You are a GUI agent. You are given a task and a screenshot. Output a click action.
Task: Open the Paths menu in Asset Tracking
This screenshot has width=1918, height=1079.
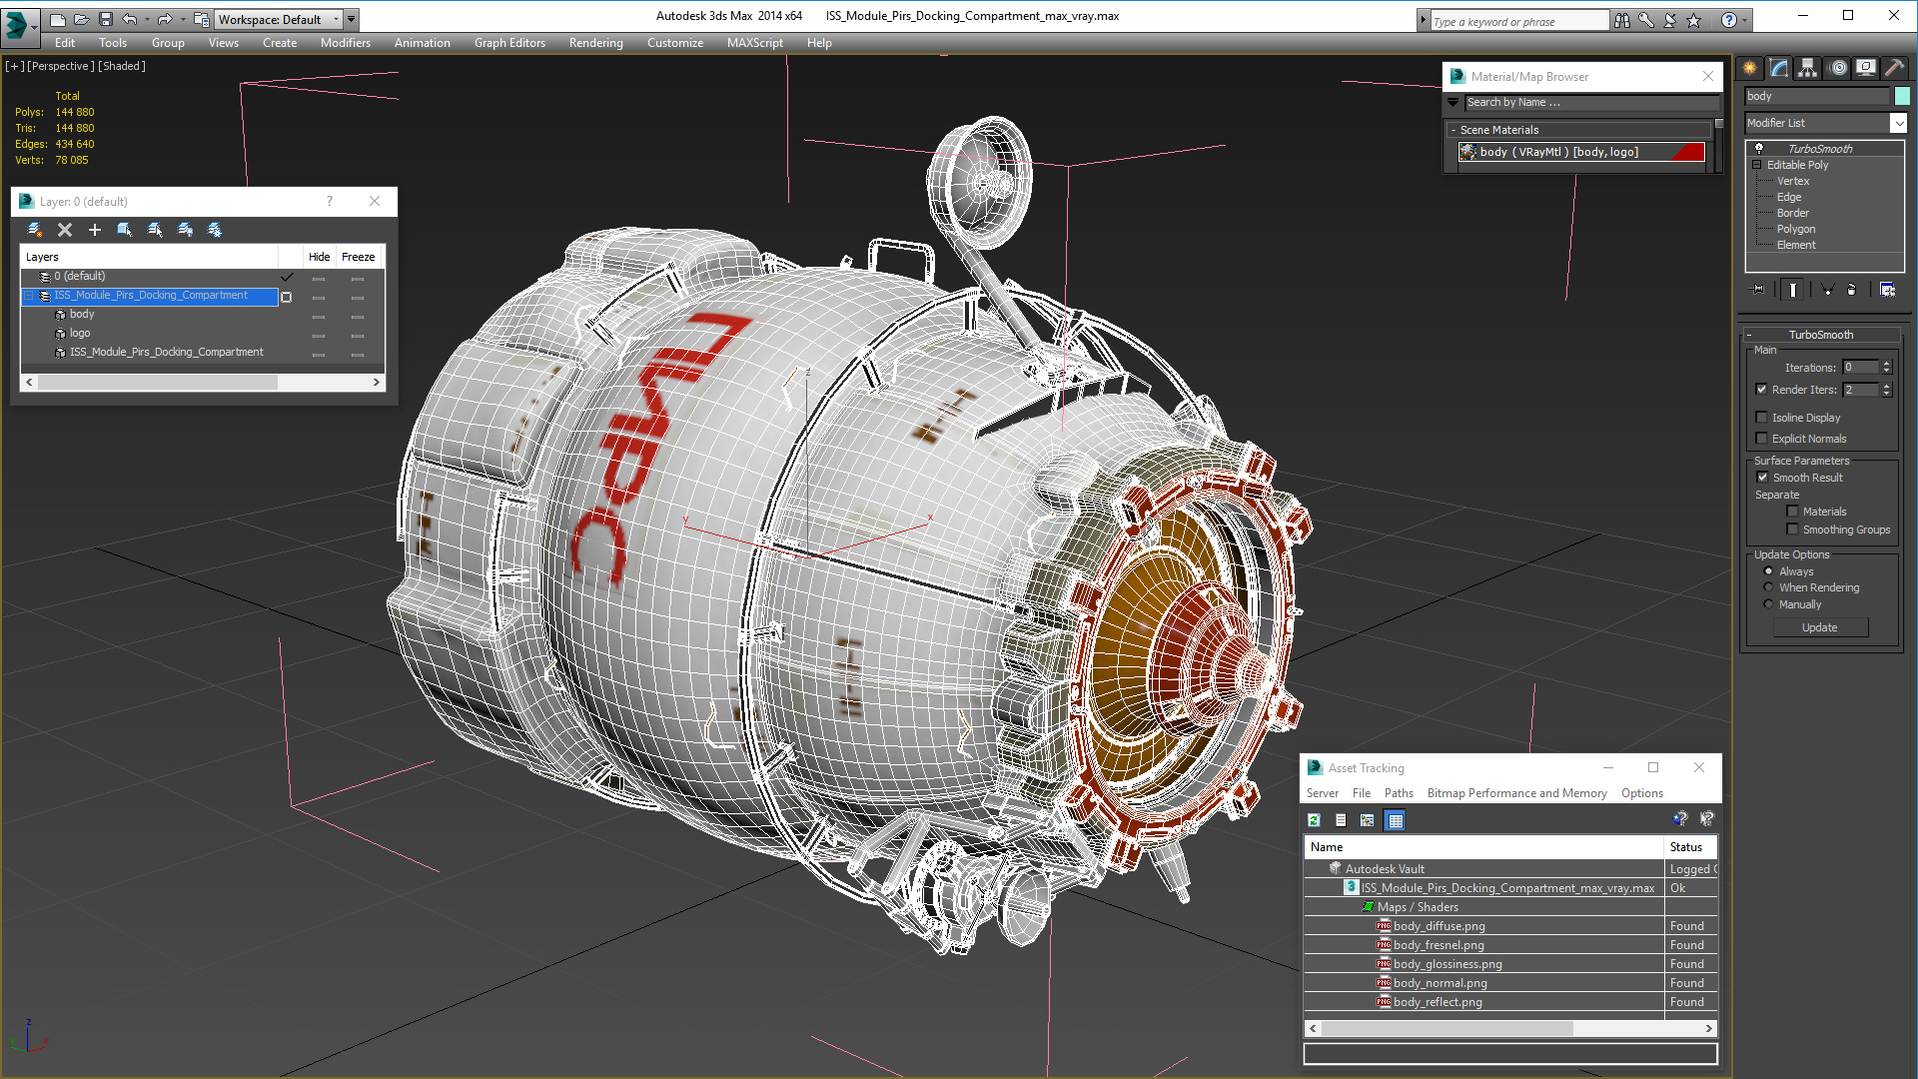[1398, 793]
